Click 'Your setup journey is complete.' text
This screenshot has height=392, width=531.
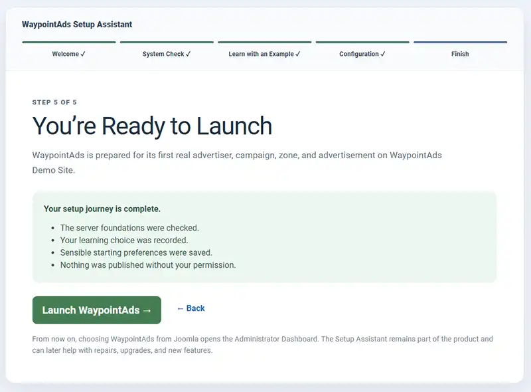coord(102,209)
